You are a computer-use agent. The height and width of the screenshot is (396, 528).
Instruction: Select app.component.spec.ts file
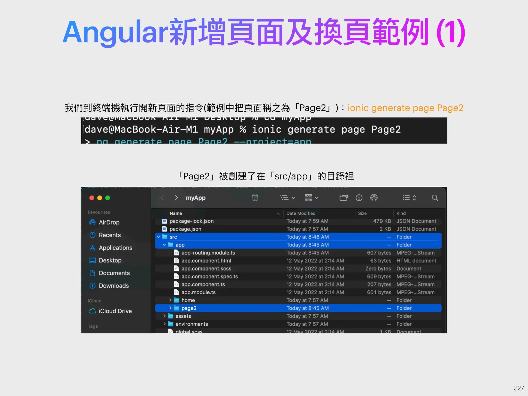pos(298,276)
